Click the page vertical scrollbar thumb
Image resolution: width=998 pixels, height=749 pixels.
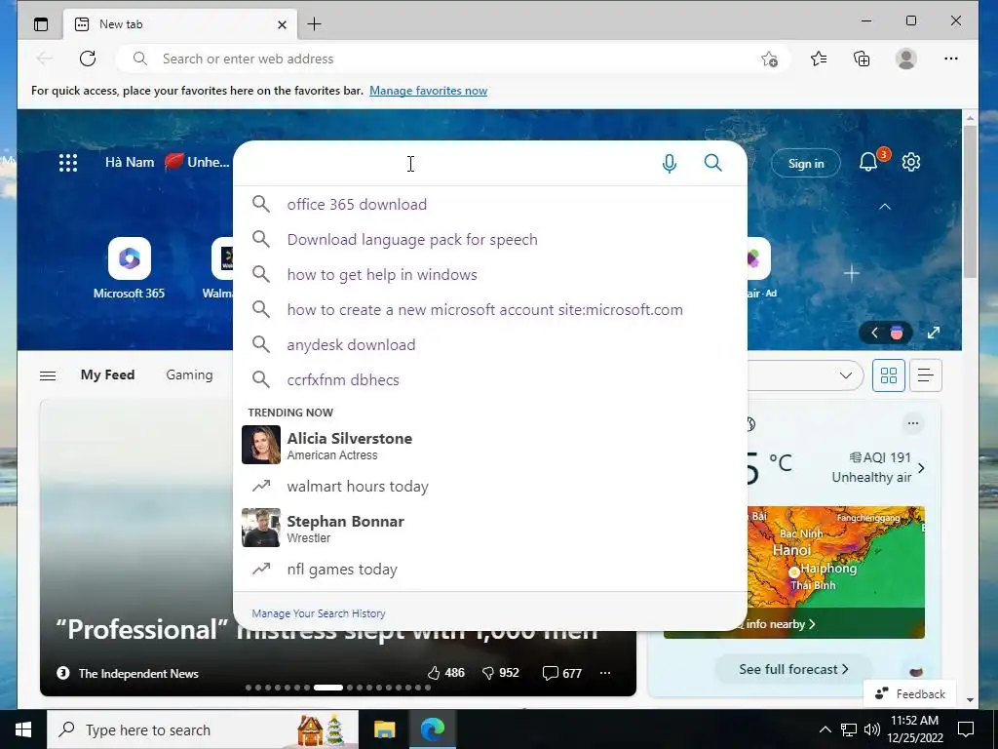pyautogui.click(x=970, y=201)
